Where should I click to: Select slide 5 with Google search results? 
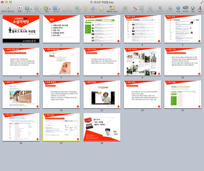[183, 29]
